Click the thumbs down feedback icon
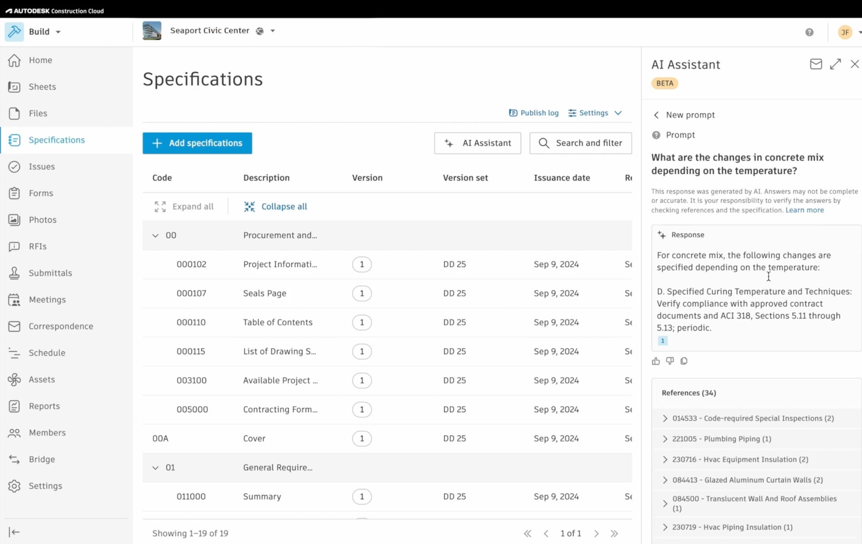 670,361
